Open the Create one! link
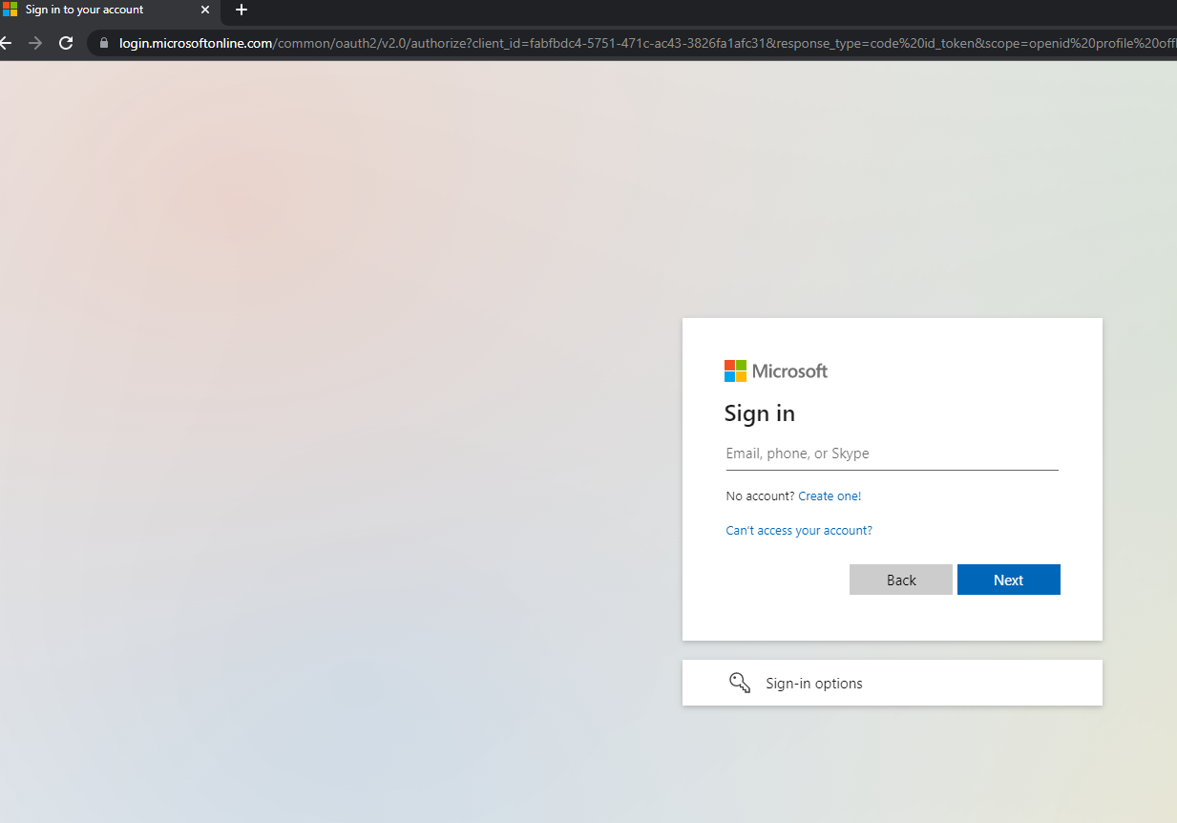Screen dimensions: 1177x823 click(x=829, y=496)
